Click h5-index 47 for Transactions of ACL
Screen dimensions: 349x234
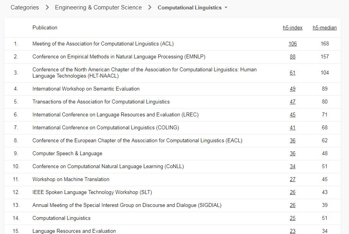pyautogui.click(x=293, y=102)
